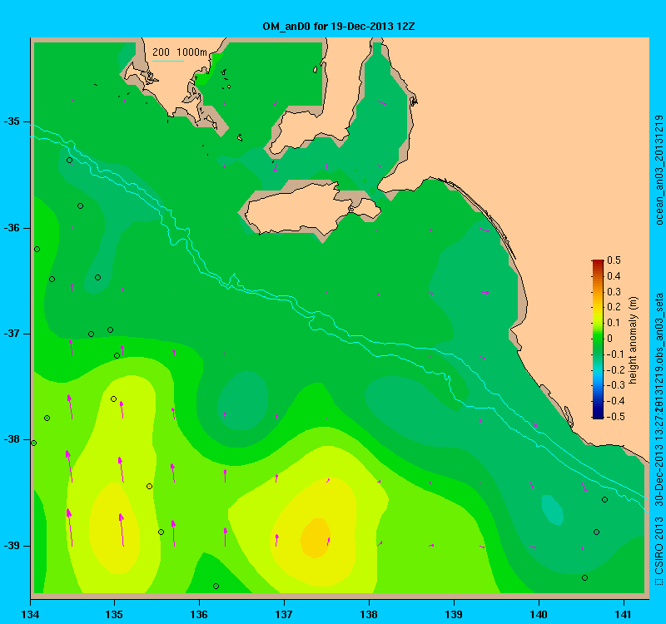Click the title 'OM_anD0 for 19-Dec-2013 12Z'
This screenshot has height=624, width=666.
[x=339, y=27]
